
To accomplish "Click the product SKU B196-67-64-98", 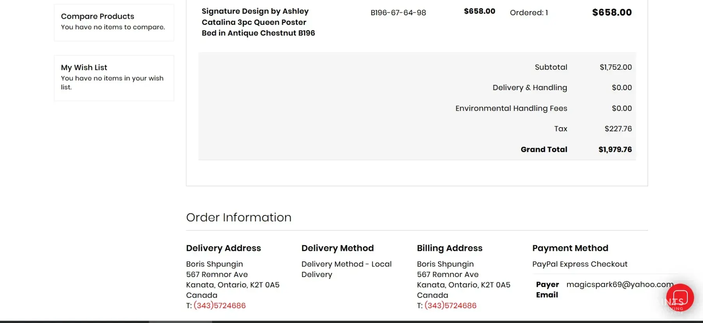I will (398, 12).
